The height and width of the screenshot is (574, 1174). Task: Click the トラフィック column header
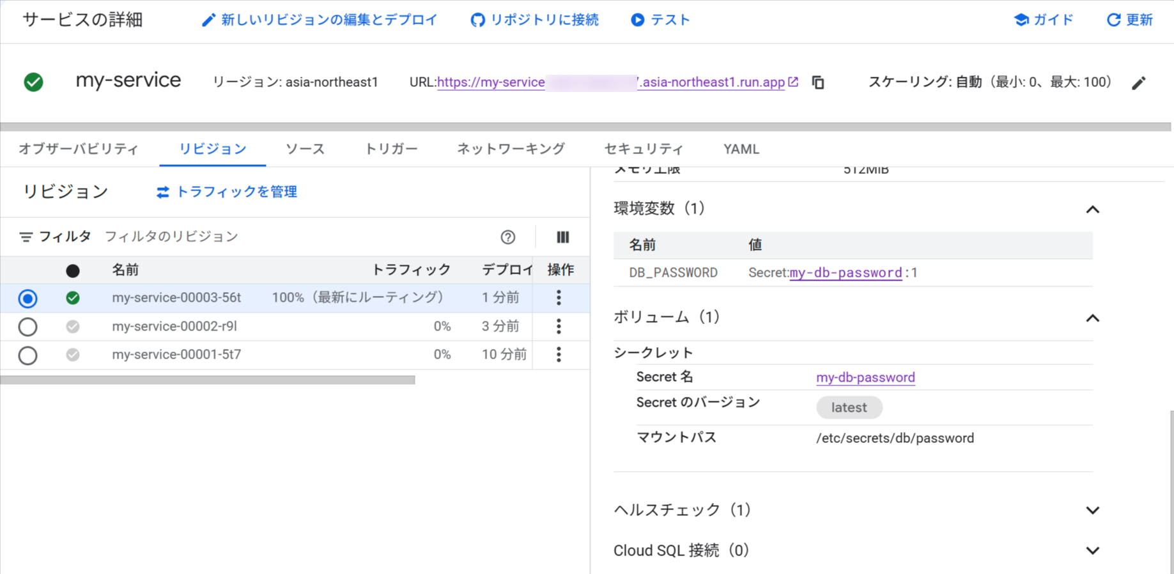411,270
